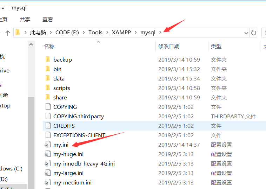Open the backup folder icon
266x189 pixels.
(48, 59)
